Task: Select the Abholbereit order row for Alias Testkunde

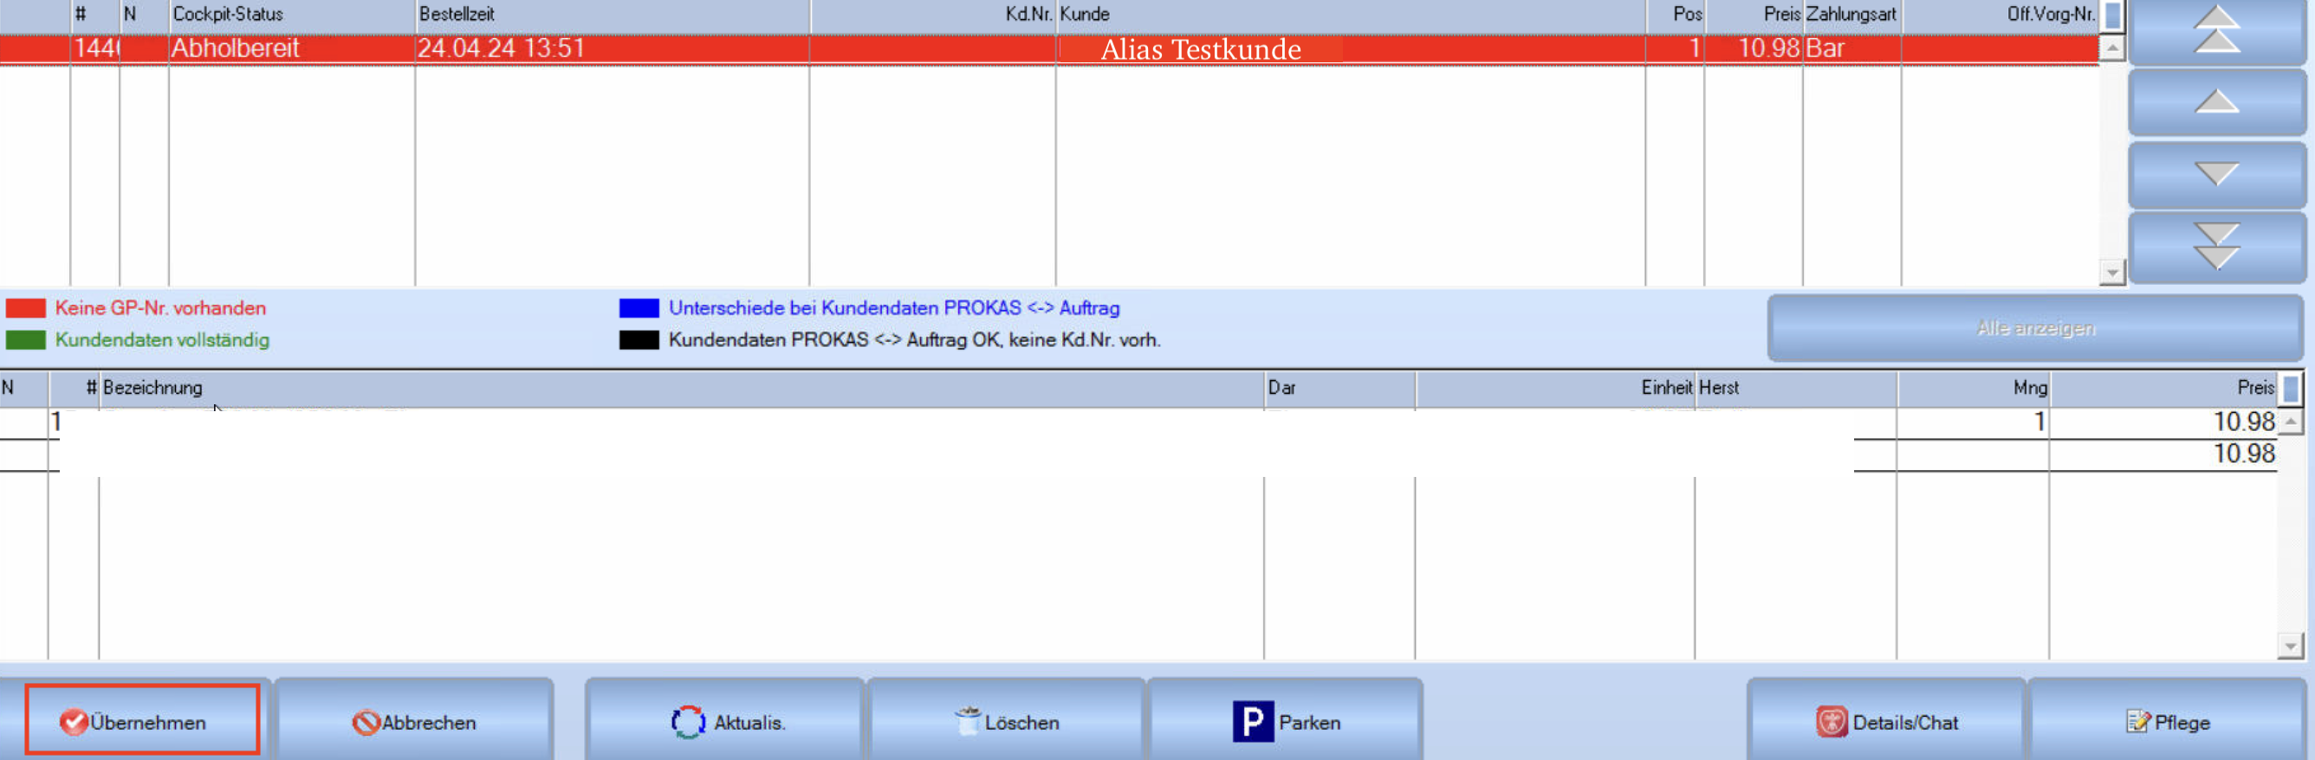Action: coord(1048,48)
